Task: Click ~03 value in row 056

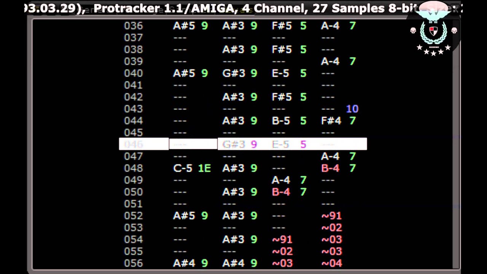Action: click(x=282, y=263)
